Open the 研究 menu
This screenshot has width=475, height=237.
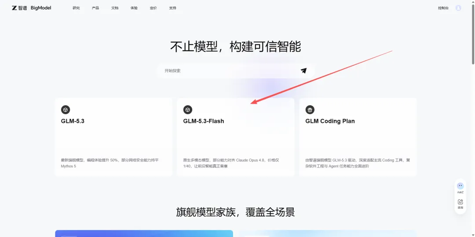tap(76, 8)
